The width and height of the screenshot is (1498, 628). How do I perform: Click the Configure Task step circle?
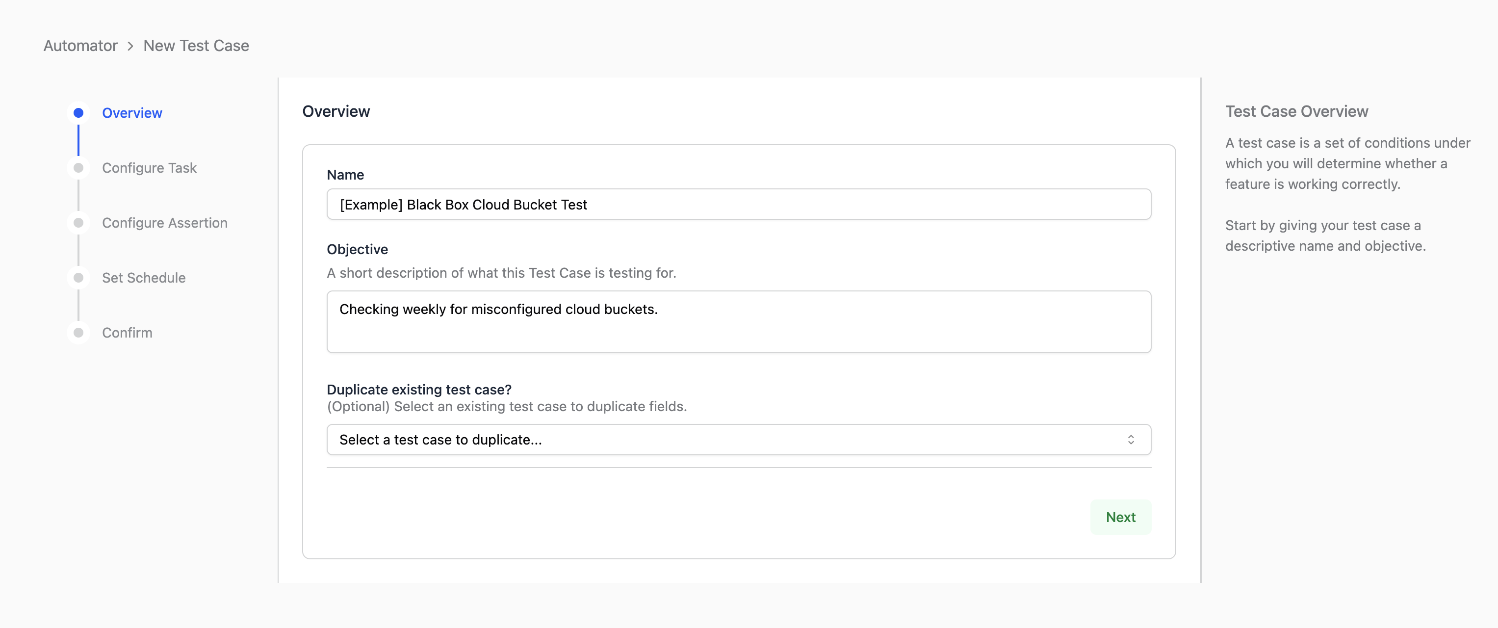pos(78,168)
